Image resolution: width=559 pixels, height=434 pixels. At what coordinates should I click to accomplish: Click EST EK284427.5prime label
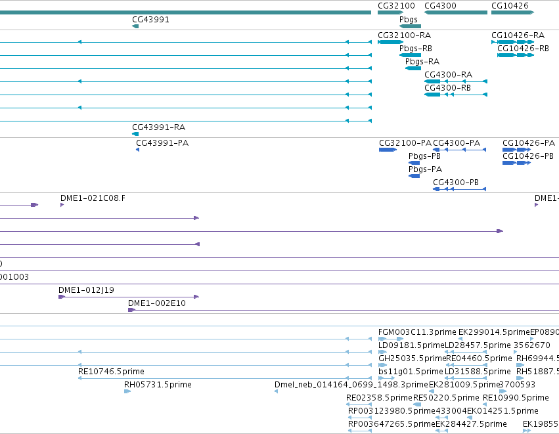(x=471, y=424)
